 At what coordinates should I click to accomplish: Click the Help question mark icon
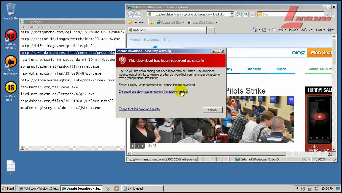point(329,30)
